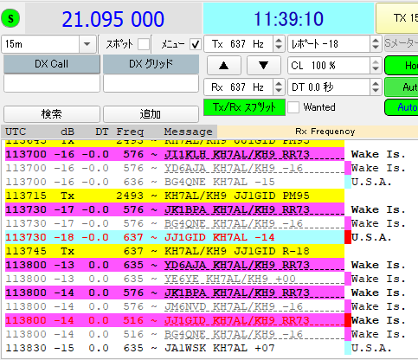Select Tx row KH7AL/KH9 JJ1GID R-18
418x360 pixels.
coord(175,251)
